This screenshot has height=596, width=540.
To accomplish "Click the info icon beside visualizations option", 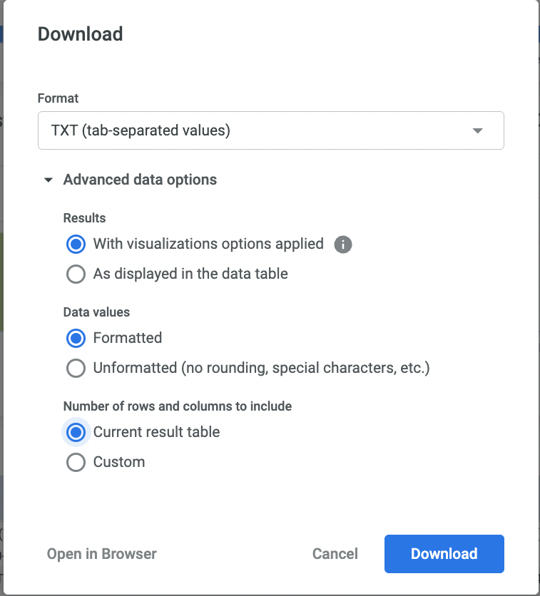I will click(343, 245).
